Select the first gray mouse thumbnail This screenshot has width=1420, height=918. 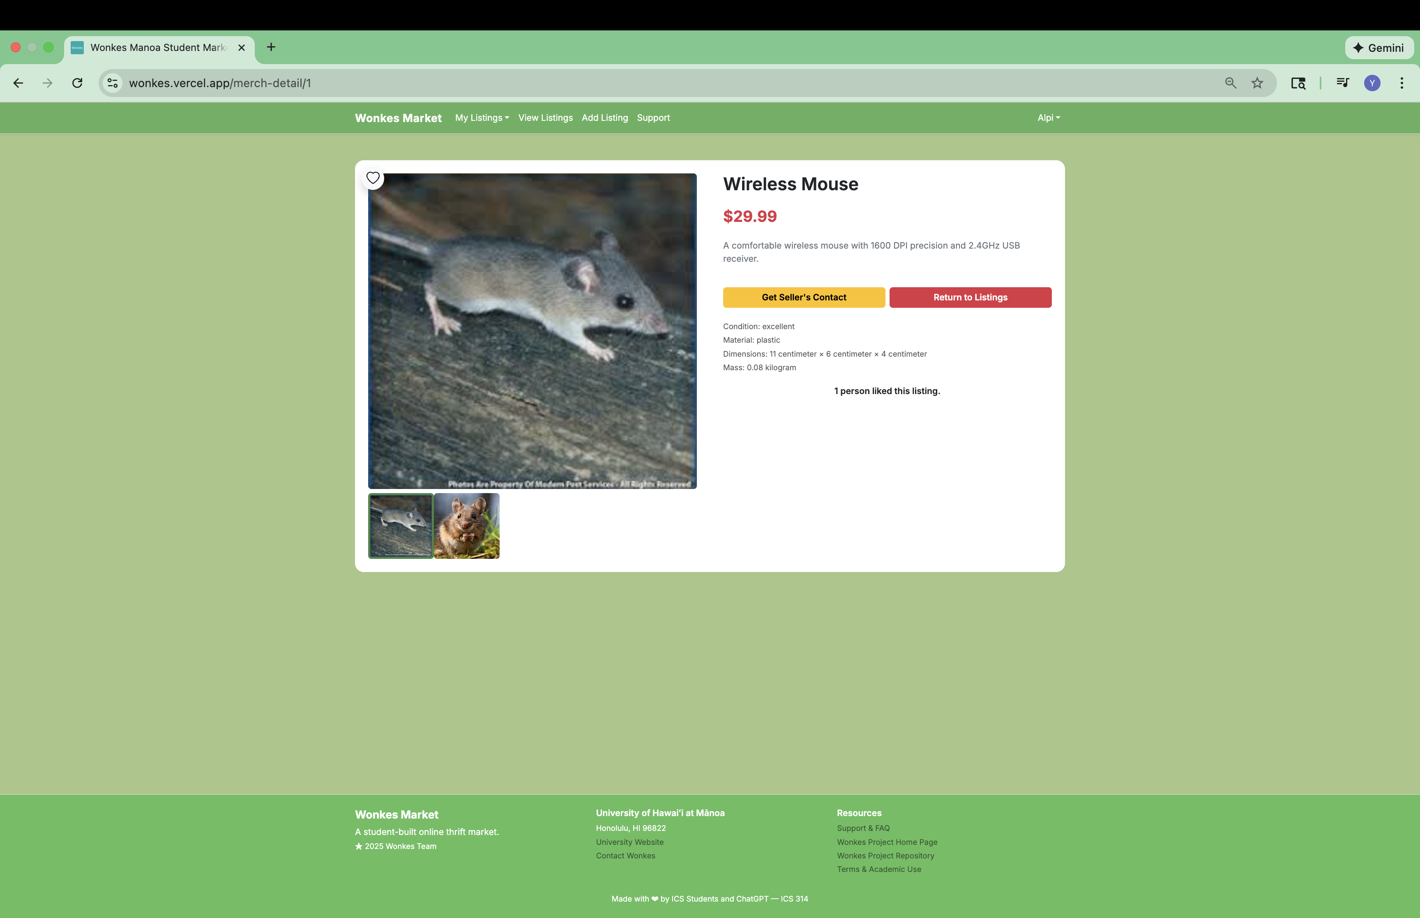[401, 526]
